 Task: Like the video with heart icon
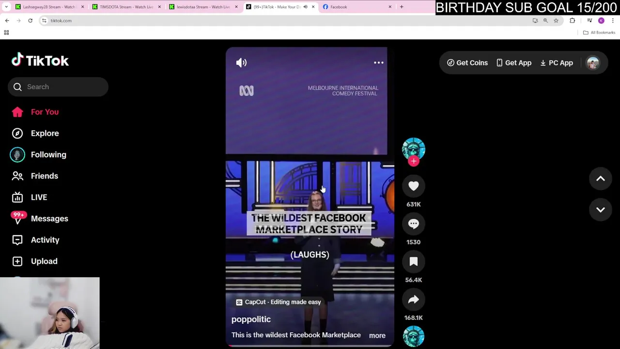[x=414, y=186]
